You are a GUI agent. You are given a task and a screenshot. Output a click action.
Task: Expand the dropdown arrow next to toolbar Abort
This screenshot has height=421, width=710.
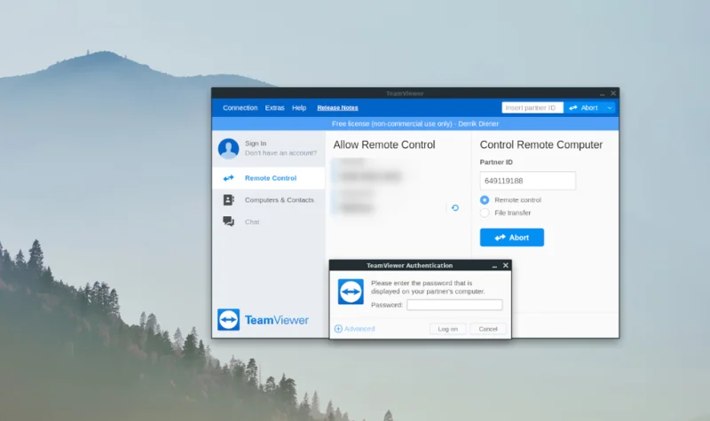(x=610, y=107)
